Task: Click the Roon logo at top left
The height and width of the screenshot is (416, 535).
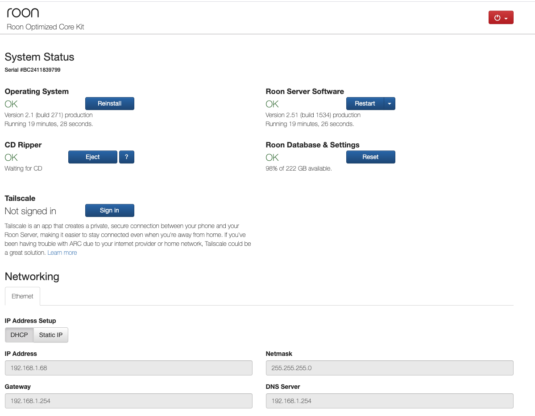Action: (x=22, y=12)
